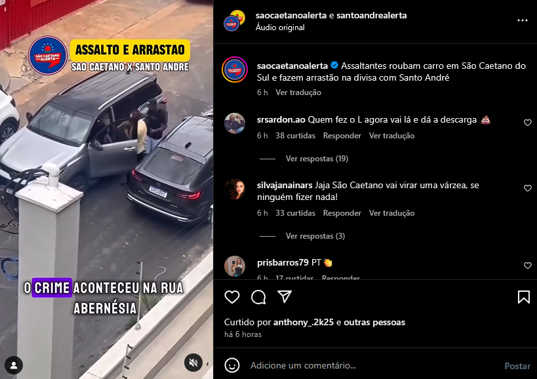Open the three-dots more options menu
537x379 pixels.
tap(523, 20)
